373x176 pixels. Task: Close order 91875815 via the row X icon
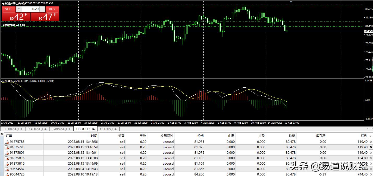click(x=371, y=158)
